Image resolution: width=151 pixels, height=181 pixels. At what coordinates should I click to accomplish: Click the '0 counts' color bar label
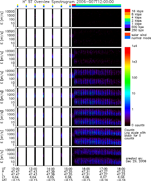point(138,125)
